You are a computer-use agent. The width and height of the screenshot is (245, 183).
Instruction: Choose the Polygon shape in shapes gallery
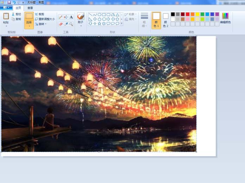pos(113,15)
